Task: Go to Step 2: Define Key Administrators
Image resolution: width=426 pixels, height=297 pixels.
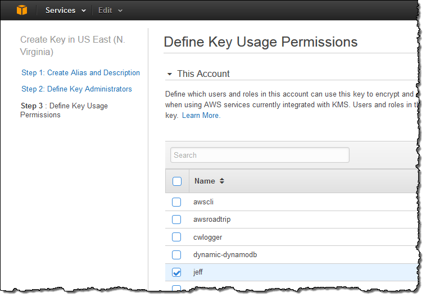Action: 76,89
